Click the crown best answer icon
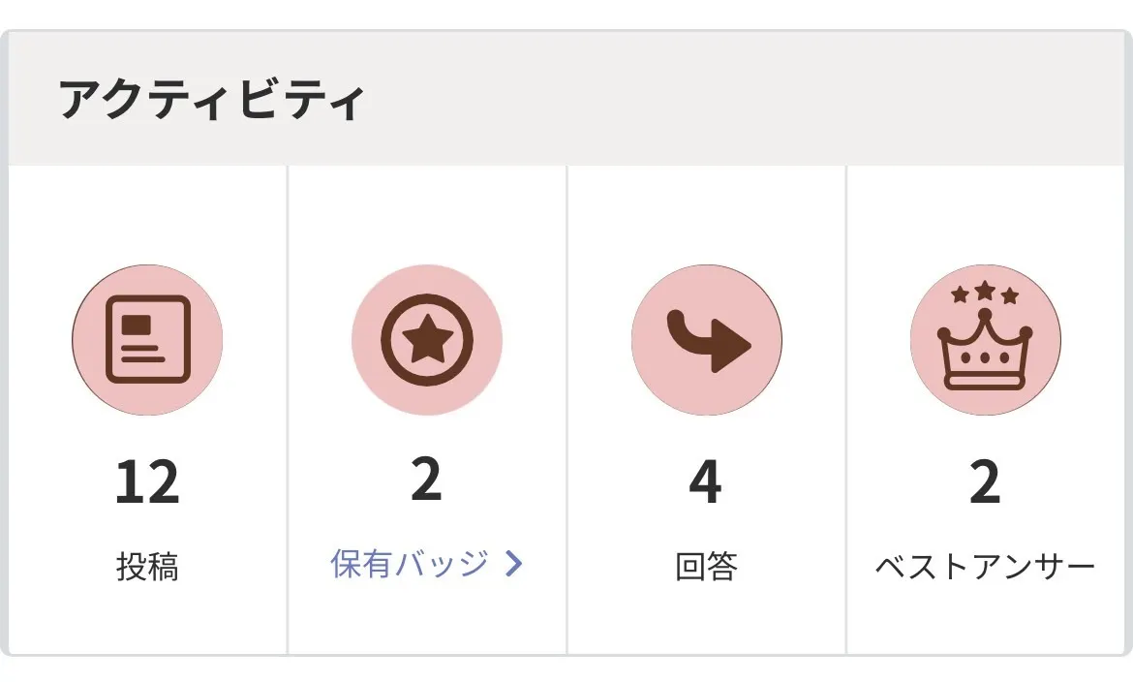The image size is (1133, 682). click(985, 336)
